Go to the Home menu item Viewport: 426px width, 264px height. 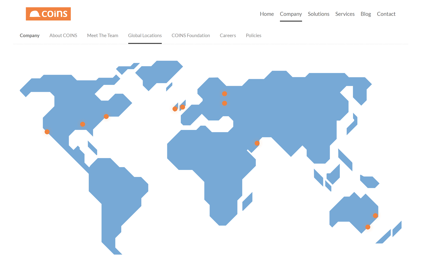[x=267, y=14]
